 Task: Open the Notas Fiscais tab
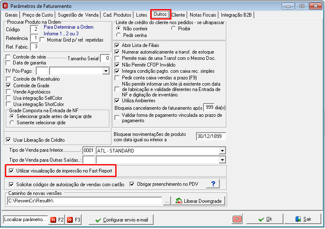203,15
